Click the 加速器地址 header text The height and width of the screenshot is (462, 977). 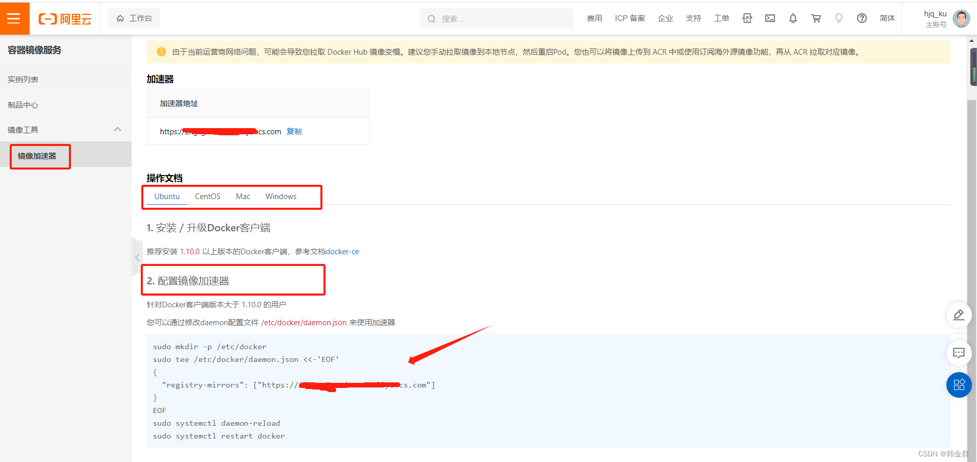click(179, 104)
